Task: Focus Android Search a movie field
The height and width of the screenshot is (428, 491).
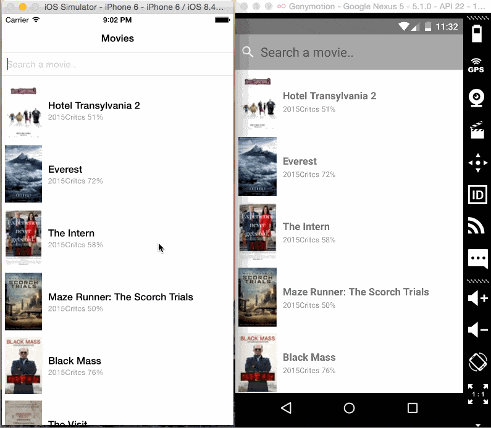Action: pos(349,52)
